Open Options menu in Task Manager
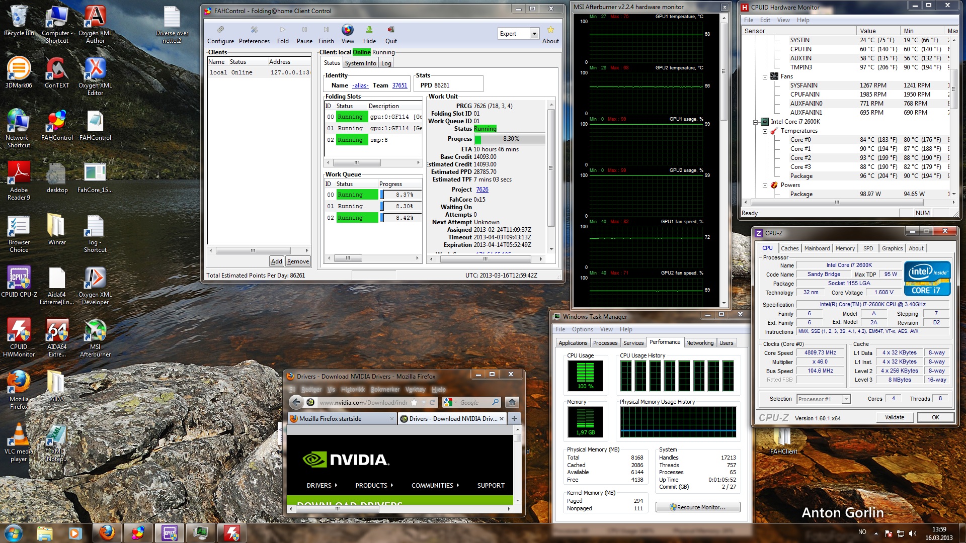Image resolution: width=966 pixels, height=543 pixels. tap(582, 329)
